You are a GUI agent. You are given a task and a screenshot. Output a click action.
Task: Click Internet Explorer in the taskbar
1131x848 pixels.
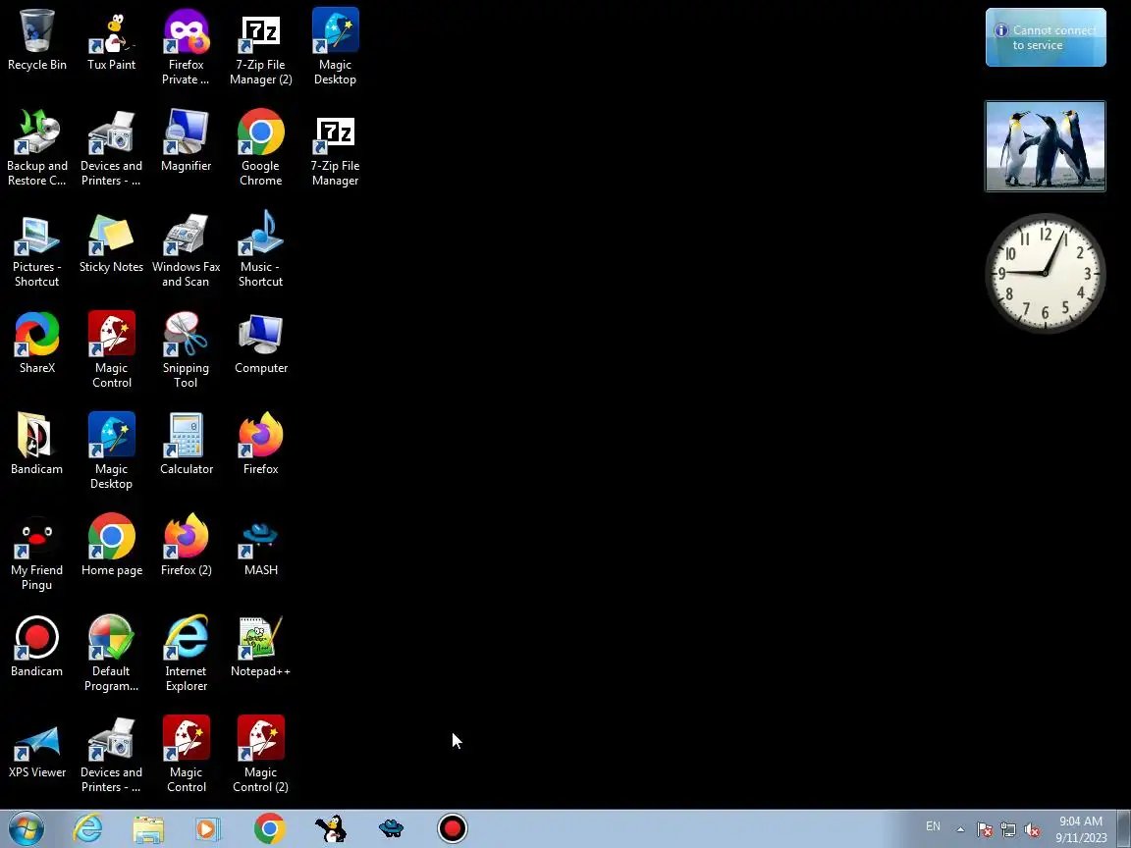tap(88, 828)
